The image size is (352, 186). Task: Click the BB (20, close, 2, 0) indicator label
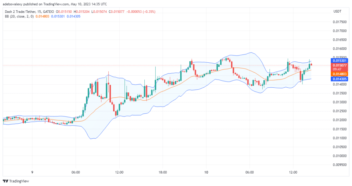19,16
